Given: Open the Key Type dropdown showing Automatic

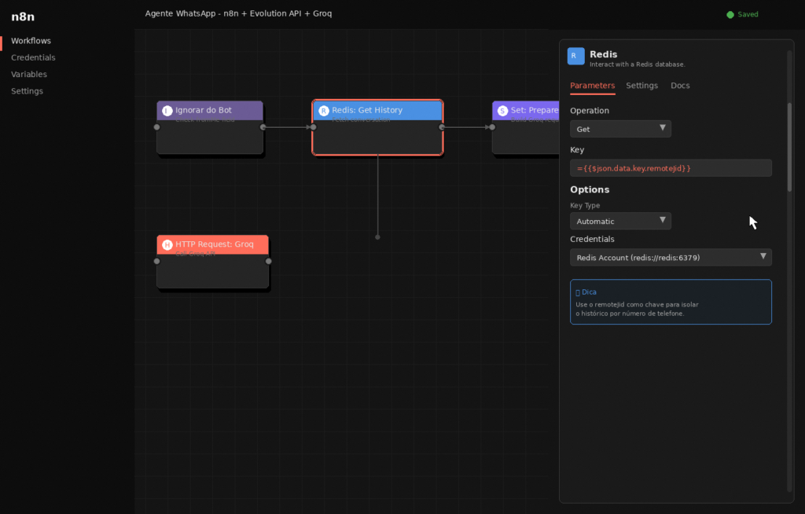Looking at the screenshot, I should [620, 222].
